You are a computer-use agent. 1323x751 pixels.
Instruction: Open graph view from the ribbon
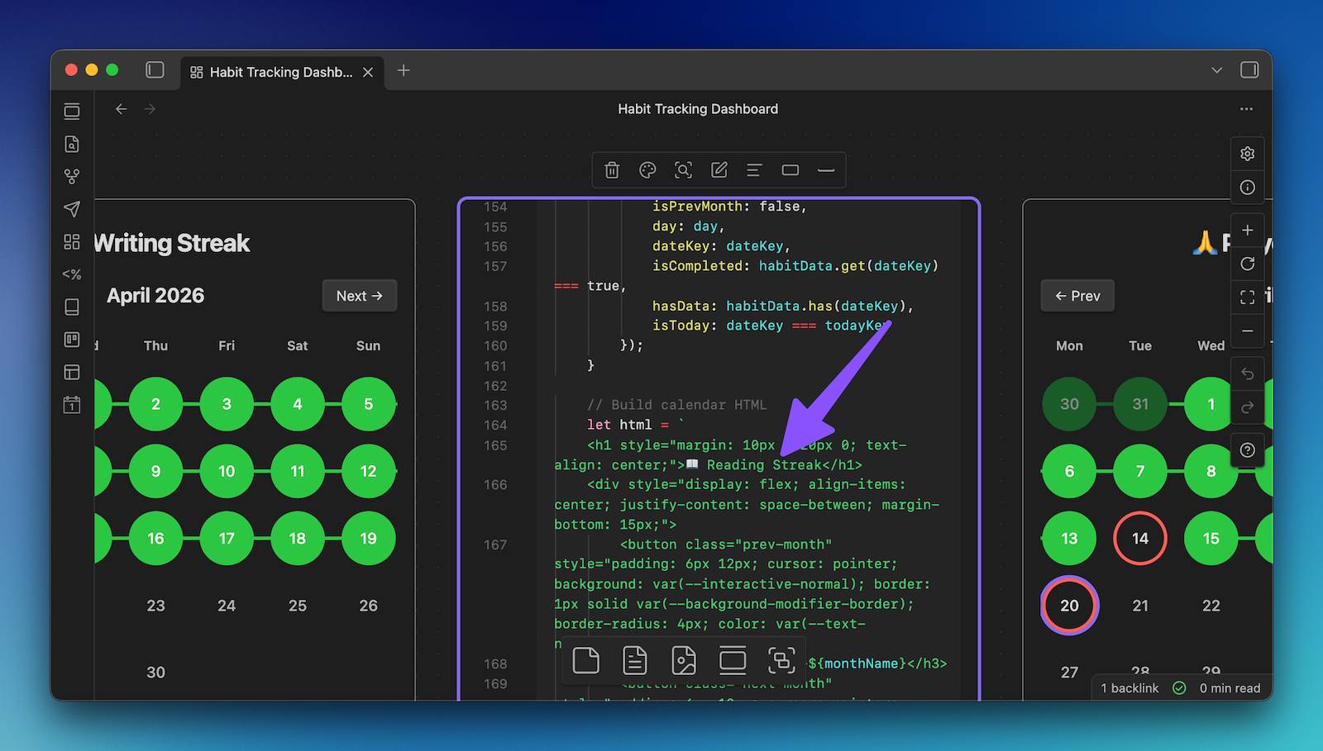(x=72, y=176)
